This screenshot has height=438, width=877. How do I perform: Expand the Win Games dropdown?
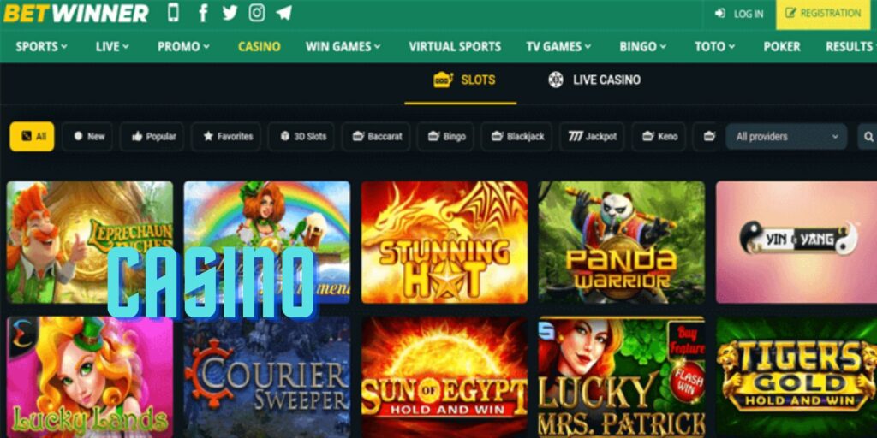pyautogui.click(x=343, y=47)
